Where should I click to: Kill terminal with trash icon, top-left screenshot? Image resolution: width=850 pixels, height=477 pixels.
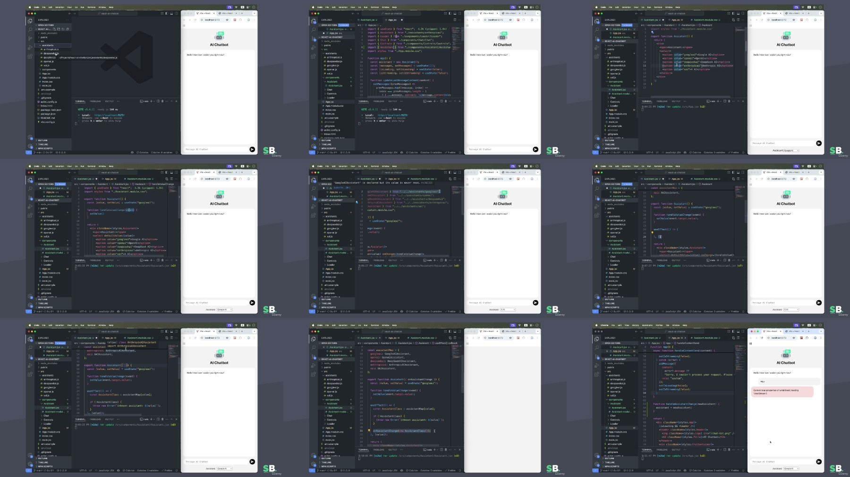(162, 101)
